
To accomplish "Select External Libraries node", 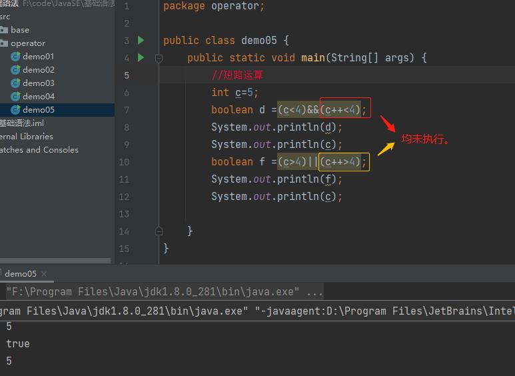I will coord(26,137).
